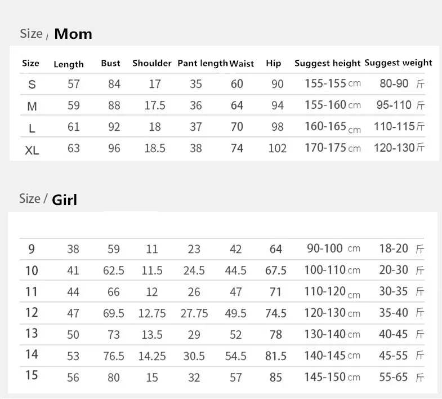This screenshot has height=399, width=442.
Task: Click the M size row label
Action: pyautogui.click(x=32, y=107)
